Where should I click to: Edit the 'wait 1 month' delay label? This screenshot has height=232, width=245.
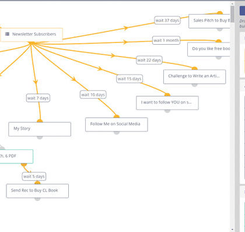(166, 40)
